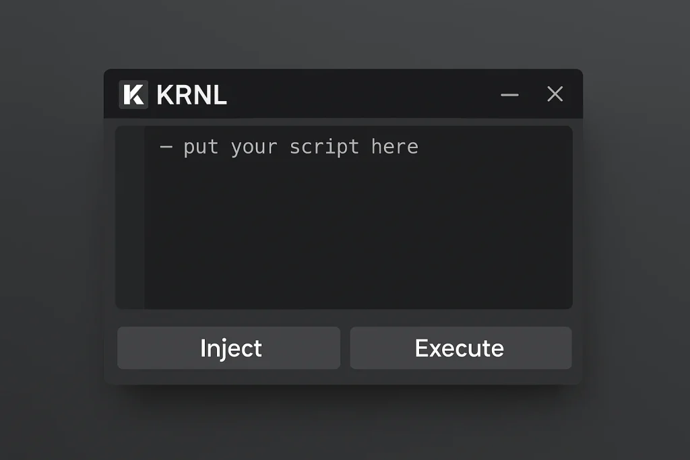This screenshot has height=460, width=690.
Task: Click the KRNL title text
Action: pyautogui.click(x=191, y=95)
